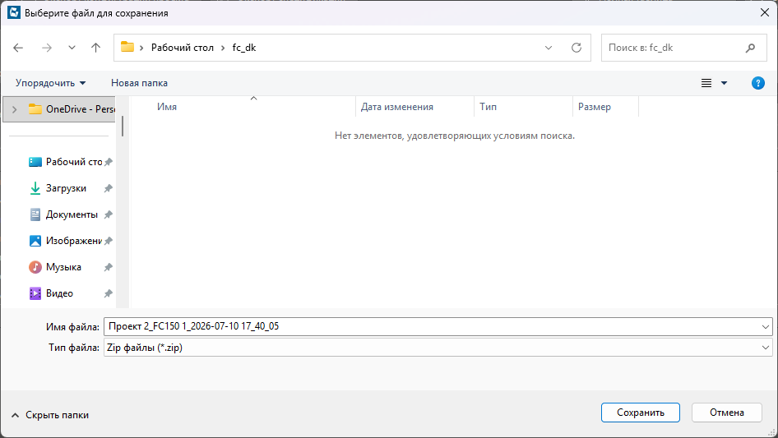This screenshot has width=778, height=438.
Task: Click the magnifier search icon
Action: point(750,48)
